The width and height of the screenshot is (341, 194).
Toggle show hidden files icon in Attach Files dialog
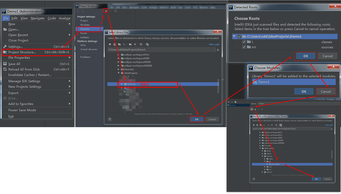point(281,125)
